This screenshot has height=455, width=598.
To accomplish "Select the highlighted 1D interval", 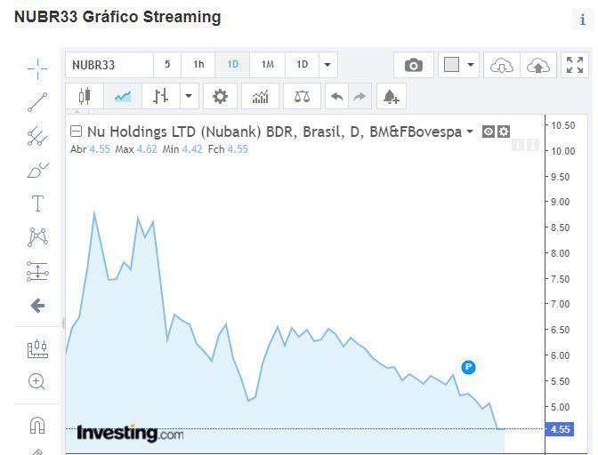I will click(232, 65).
